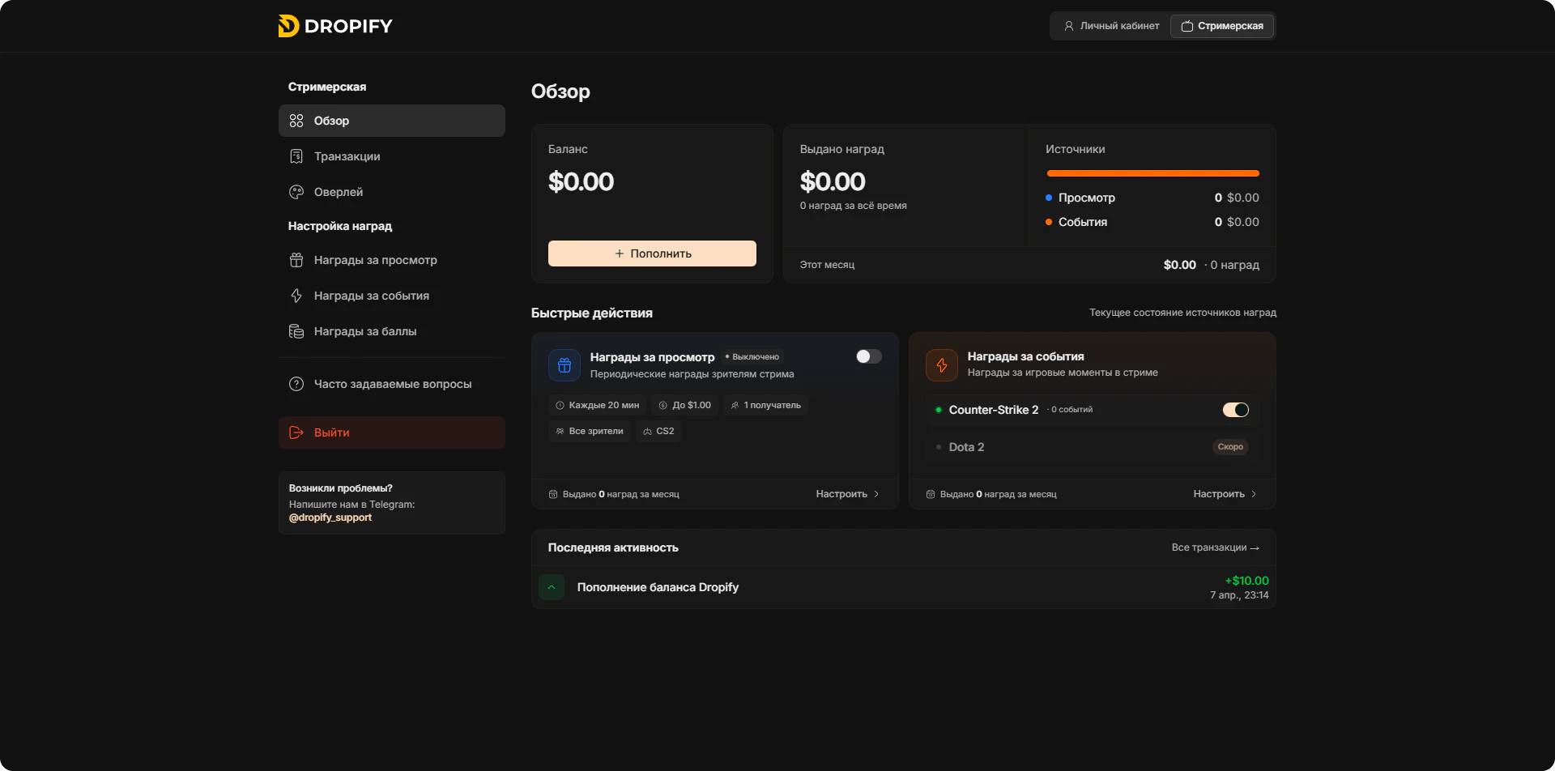
Task: Click the Скоро badge on Dota 2
Action: pos(1230,447)
